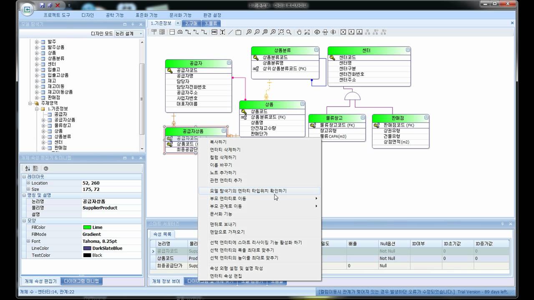Select the subject-area box tool icon

(172, 32)
